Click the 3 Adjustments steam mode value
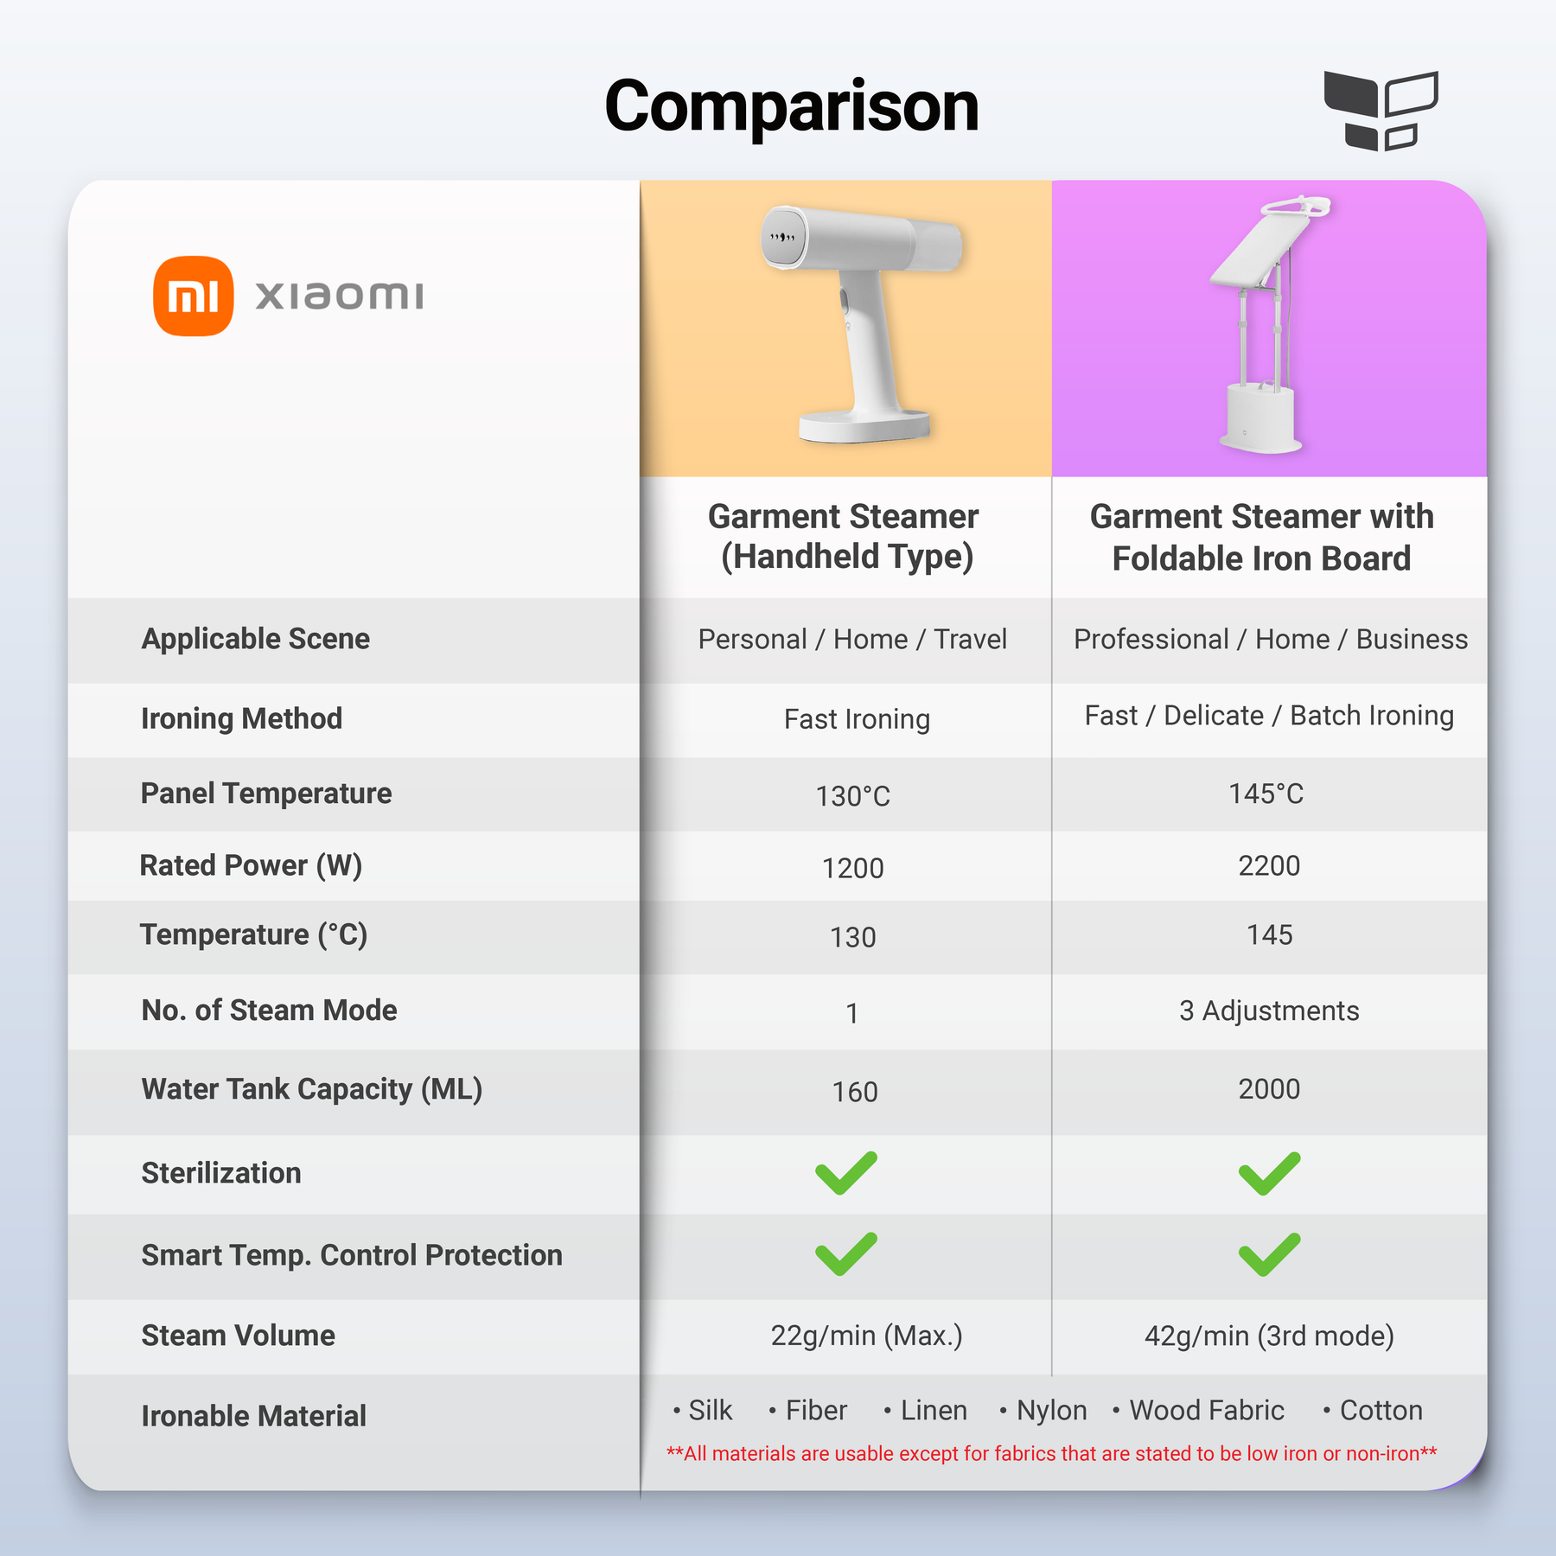 [x=1269, y=1011]
